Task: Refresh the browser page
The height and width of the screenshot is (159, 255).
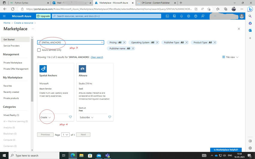Action: (13, 9)
